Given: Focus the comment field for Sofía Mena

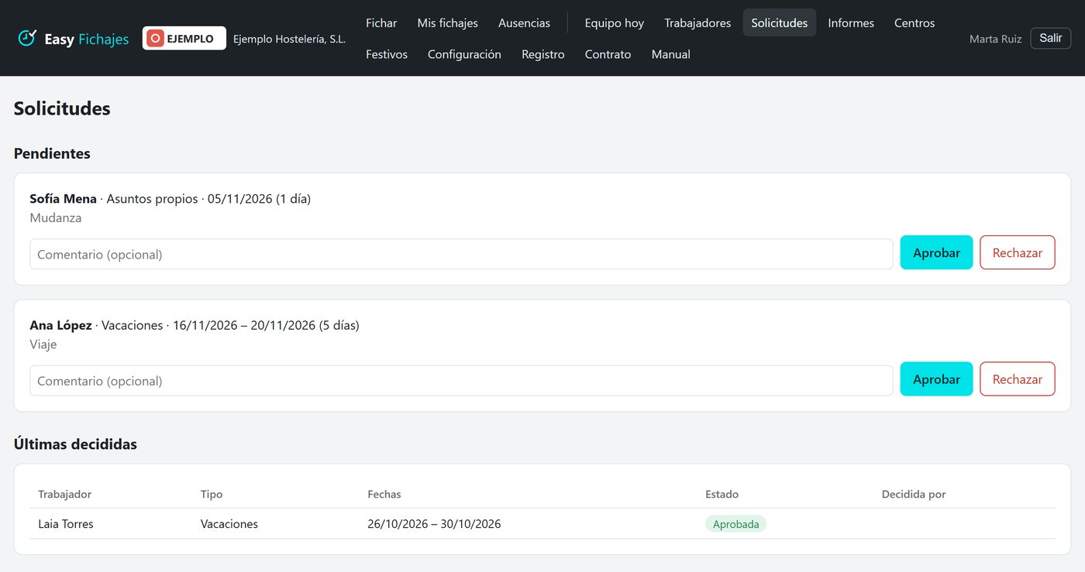Looking at the screenshot, I should click(x=461, y=254).
